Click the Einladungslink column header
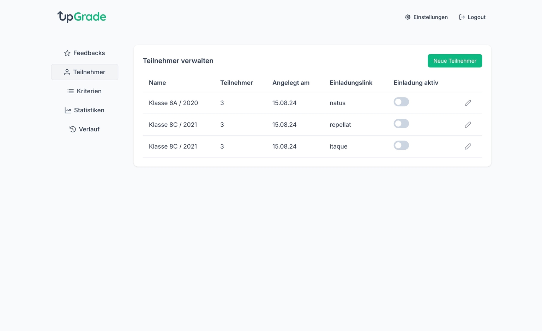The image size is (542, 331). [351, 83]
